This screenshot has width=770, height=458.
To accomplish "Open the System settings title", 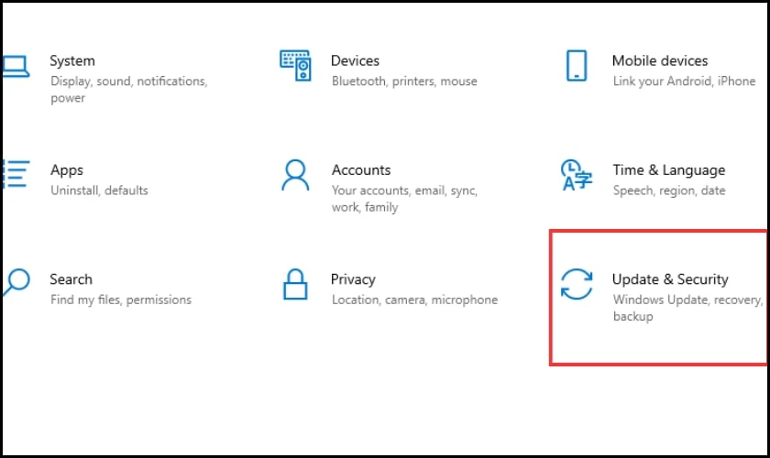I will point(72,60).
